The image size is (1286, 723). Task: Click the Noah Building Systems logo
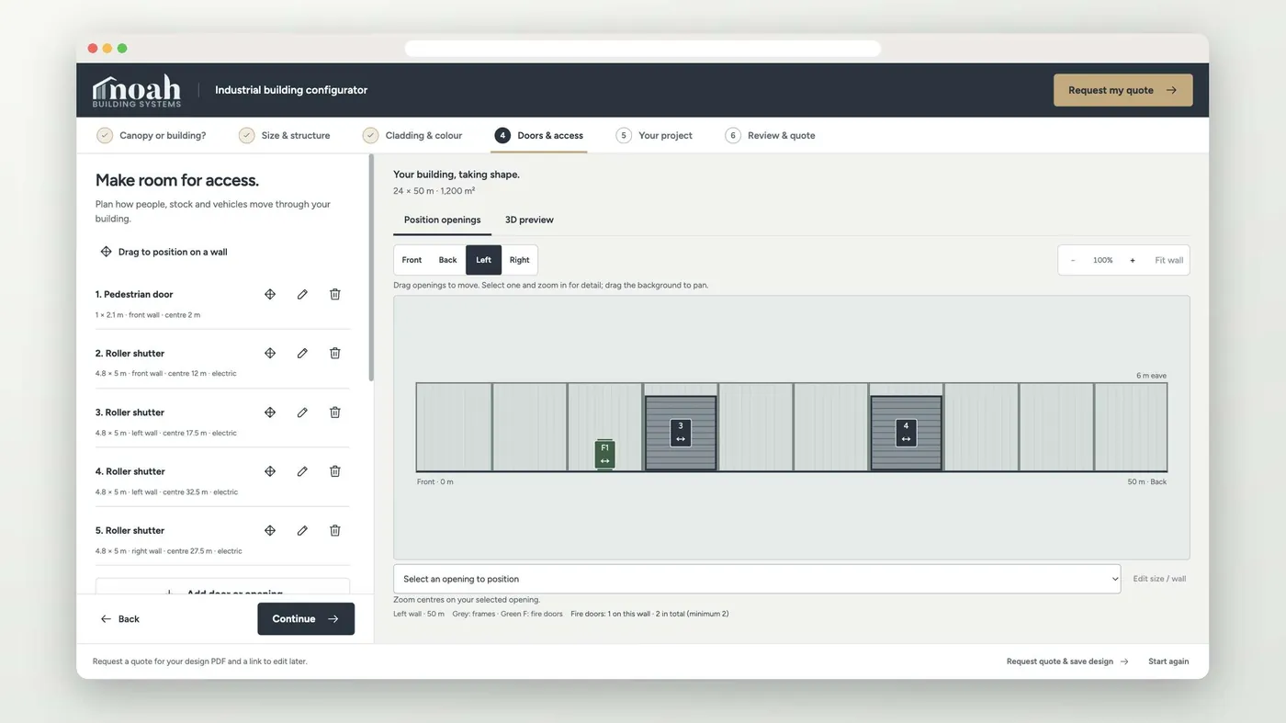tap(137, 90)
